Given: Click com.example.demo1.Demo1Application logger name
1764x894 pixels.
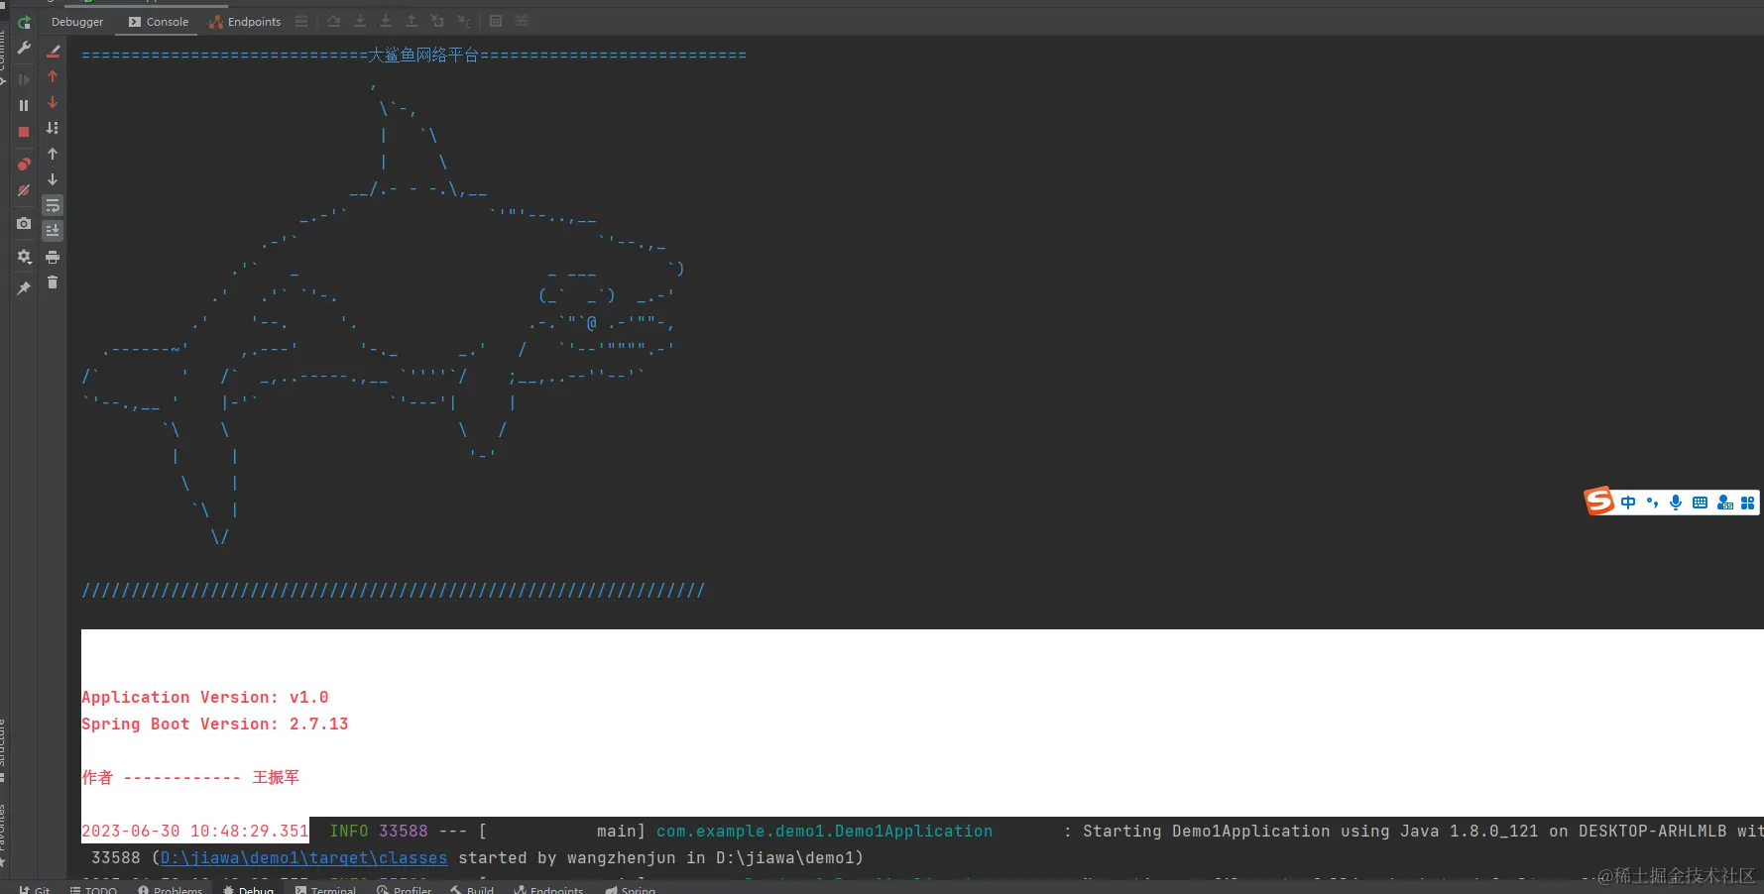Looking at the screenshot, I should (x=824, y=831).
